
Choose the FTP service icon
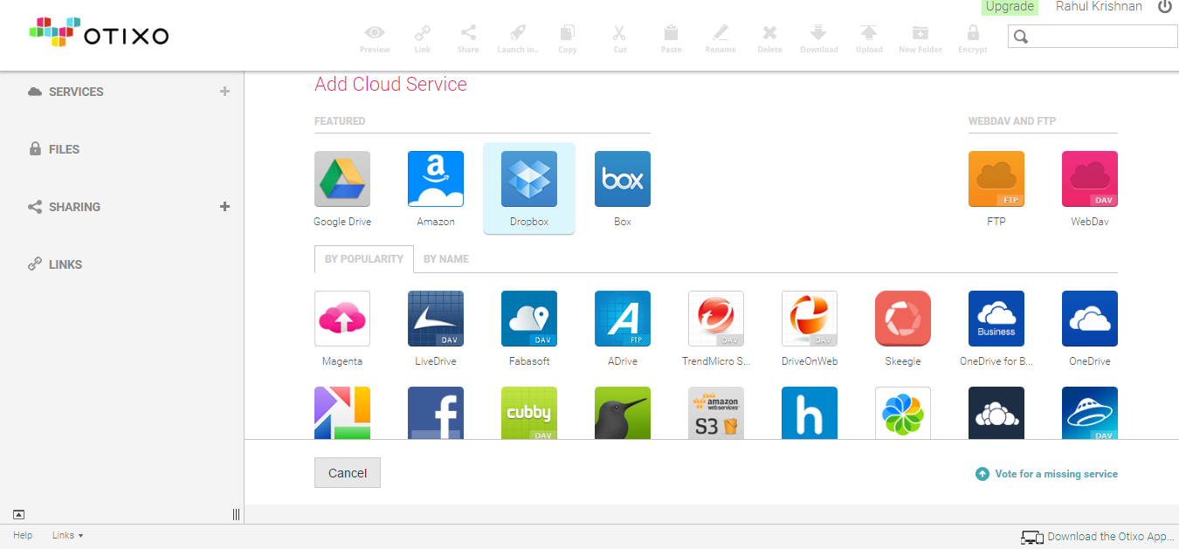[x=996, y=179]
